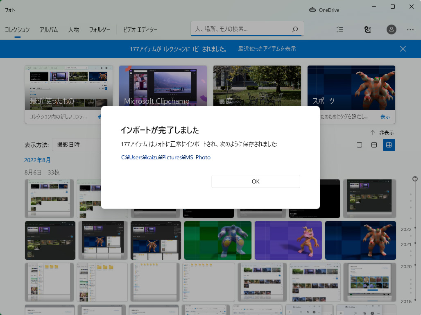Activate the select items checklist icon
This screenshot has width=421, height=315.
[340, 29]
